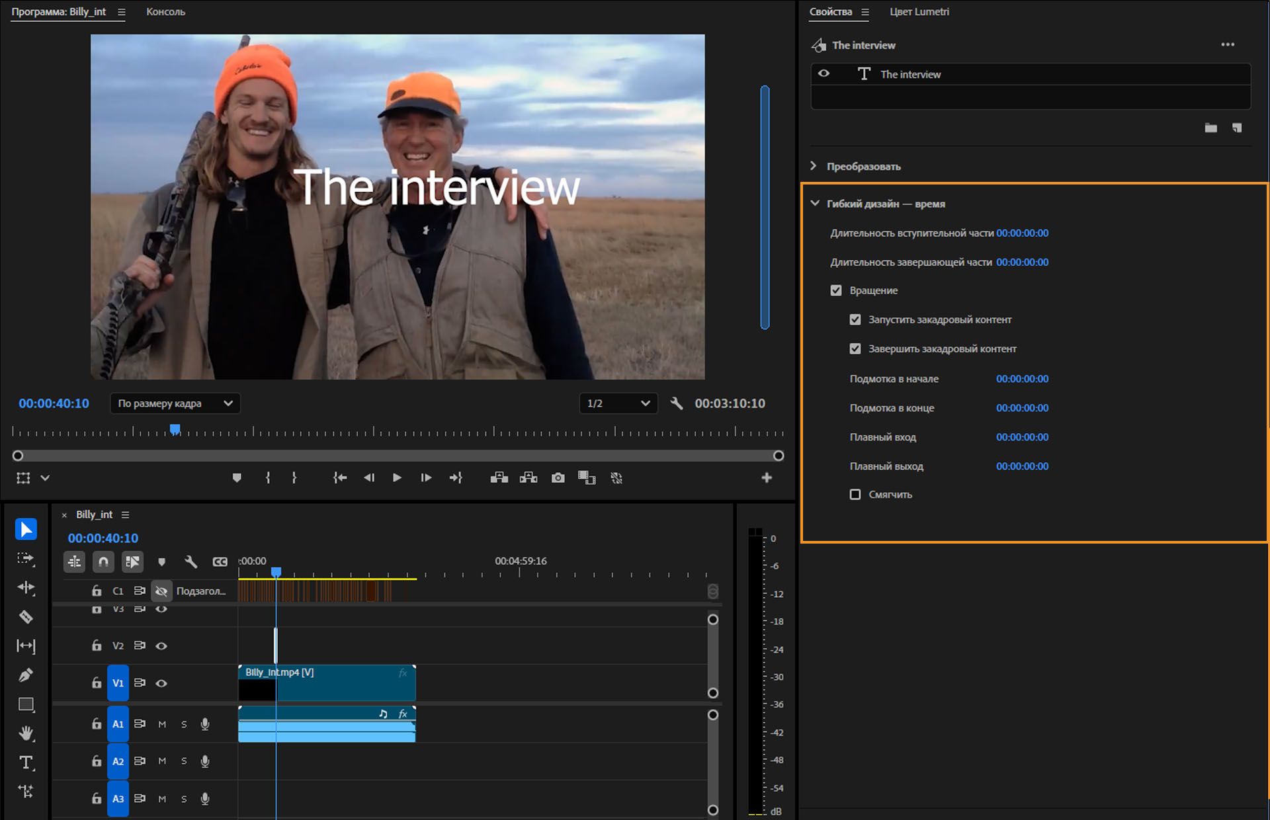Open the По размеру кадра zoom dropdown

pos(175,403)
